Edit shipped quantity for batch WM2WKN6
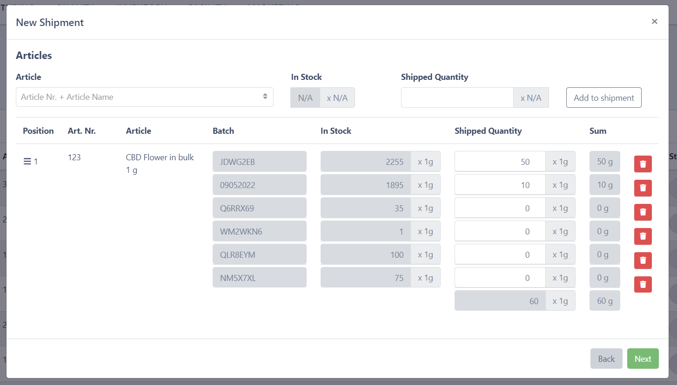677x385 pixels. tap(500, 231)
